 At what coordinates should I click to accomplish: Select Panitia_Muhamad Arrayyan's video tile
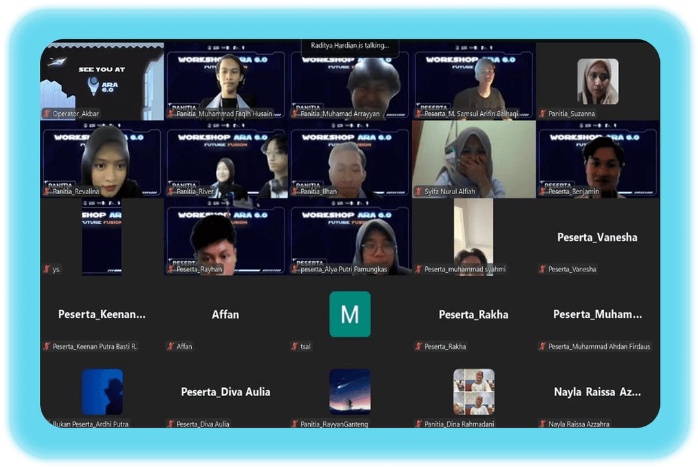[x=350, y=81]
